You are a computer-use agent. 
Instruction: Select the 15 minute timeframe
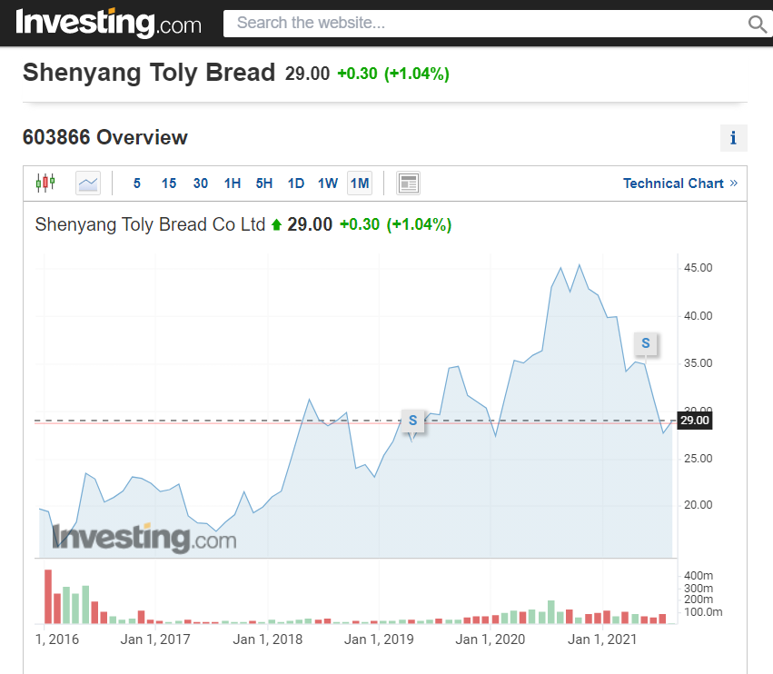click(x=169, y=183)
